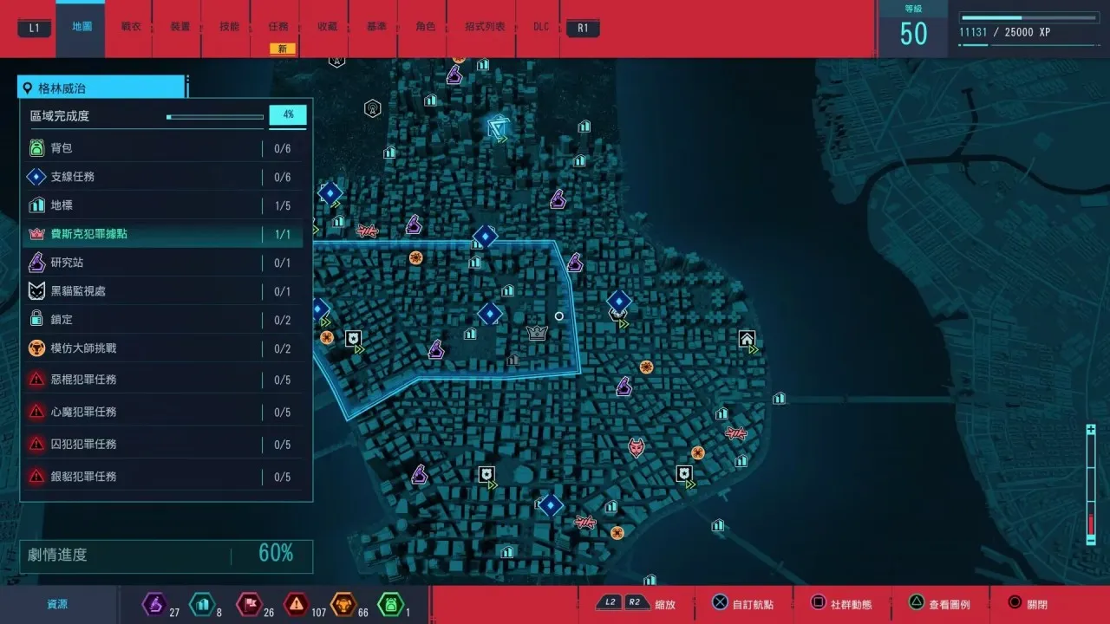
Task: Open the 招式列表 tab
Action: pyautogui.click(x=485, y=27)
